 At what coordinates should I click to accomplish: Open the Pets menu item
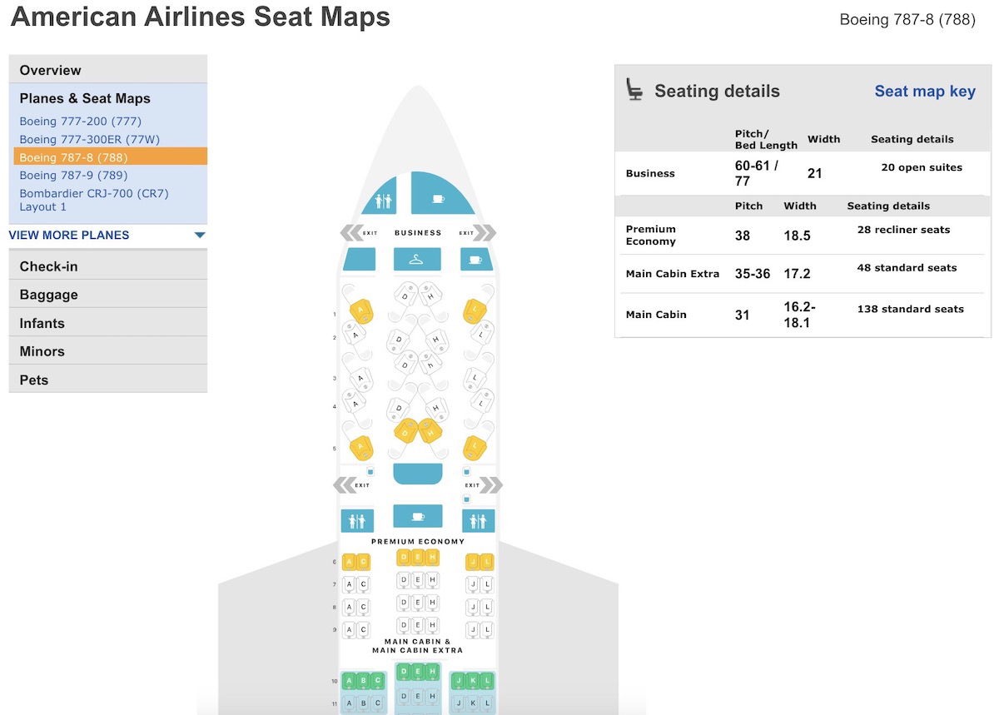[x=107, y=380]
